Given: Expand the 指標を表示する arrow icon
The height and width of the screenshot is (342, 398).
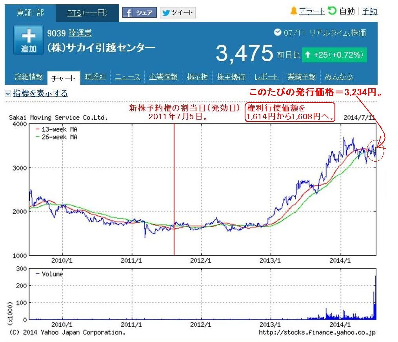Looking at the screenshot, I should coord(8,94).
